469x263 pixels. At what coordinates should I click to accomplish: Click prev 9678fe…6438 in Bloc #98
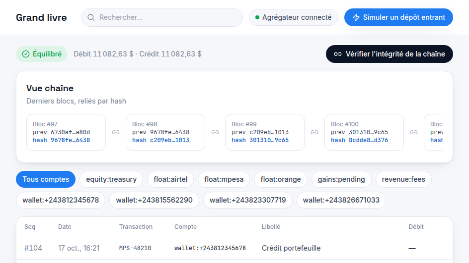click(x=160, y=132)
